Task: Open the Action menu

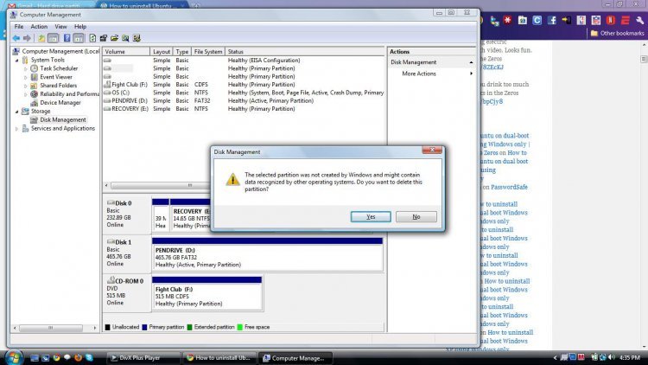Action: pos(39,27)
